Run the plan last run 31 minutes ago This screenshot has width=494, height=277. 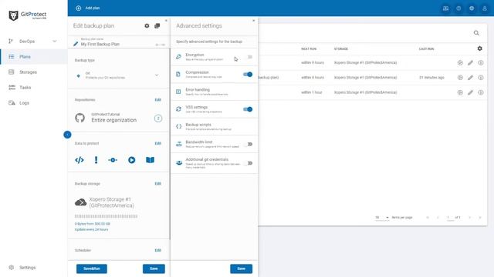[x=460, y=78]
